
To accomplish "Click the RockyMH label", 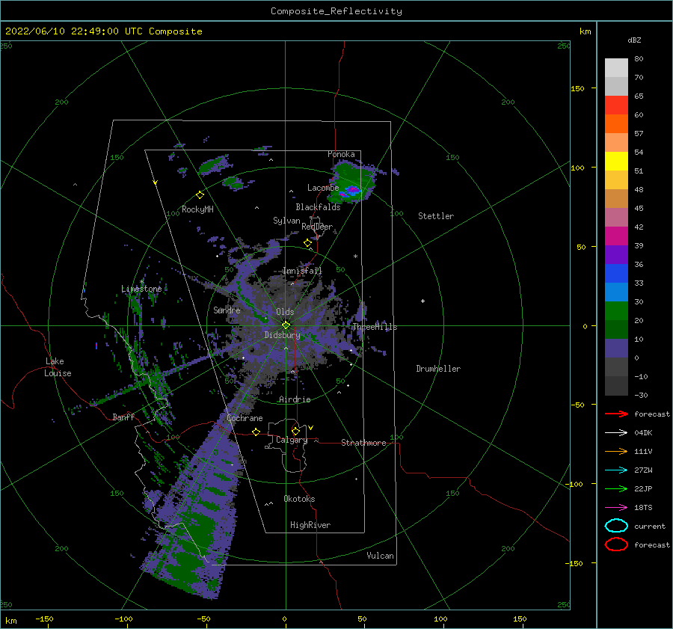I will 197,209.
